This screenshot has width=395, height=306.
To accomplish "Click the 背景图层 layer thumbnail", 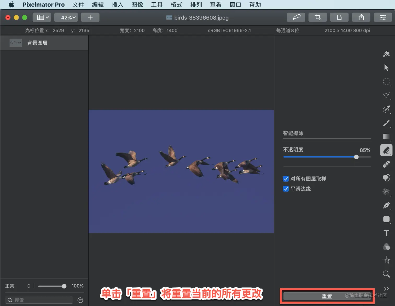I will pyautogui.click(x=16, y=43).
